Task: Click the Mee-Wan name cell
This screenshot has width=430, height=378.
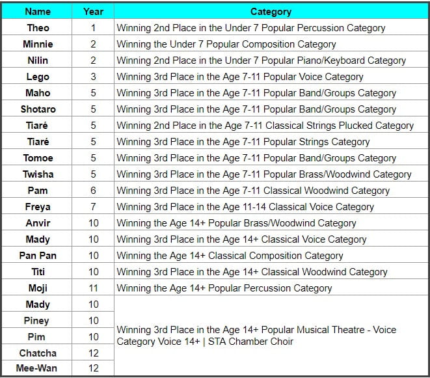Action: (x=38, y=369)
